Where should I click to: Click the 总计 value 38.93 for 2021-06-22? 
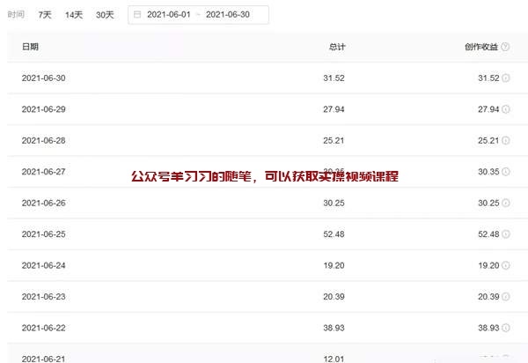coord(334,327)
